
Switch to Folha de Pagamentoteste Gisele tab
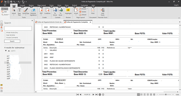pos(49,22)
